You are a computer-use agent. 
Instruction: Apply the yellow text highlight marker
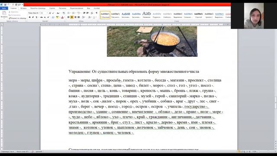(x=57, y=17)
